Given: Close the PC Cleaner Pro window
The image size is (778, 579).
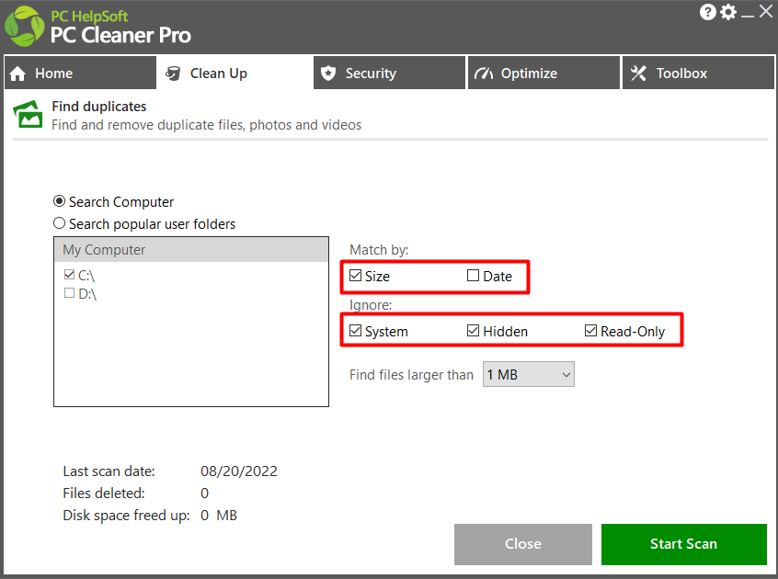Looking at the screenshot, I should 766,11.
